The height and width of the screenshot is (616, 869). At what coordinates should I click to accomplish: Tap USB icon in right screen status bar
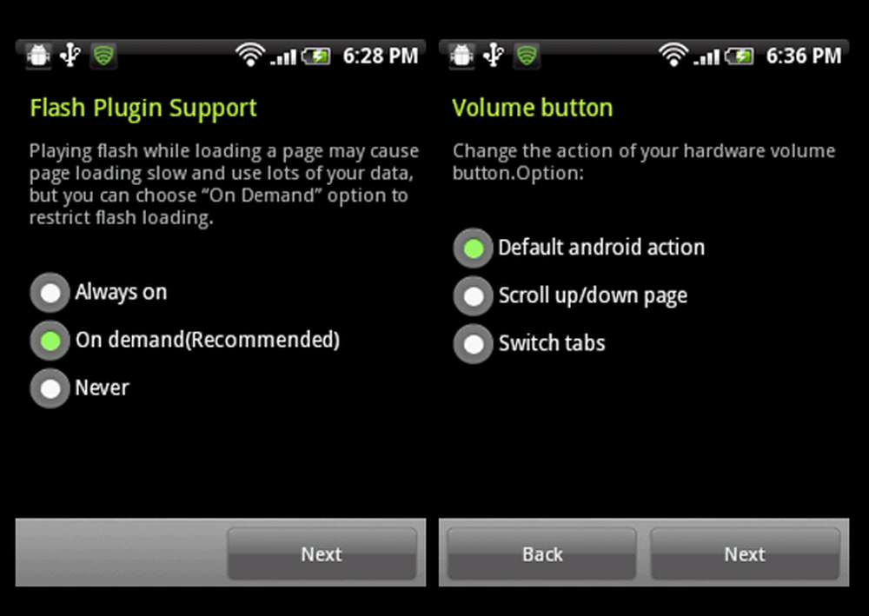click(494, 56)
